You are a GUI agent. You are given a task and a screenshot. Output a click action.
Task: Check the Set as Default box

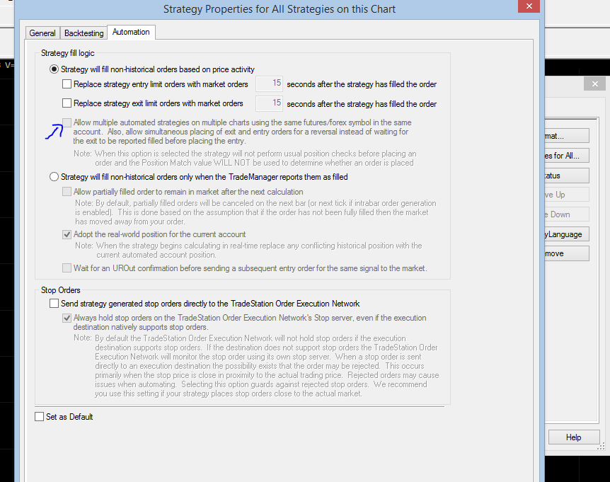pyautogui.click(x=40, y=417)
